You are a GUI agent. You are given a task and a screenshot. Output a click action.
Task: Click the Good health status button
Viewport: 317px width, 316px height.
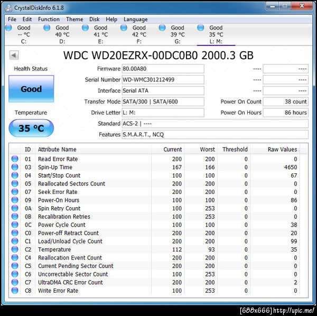tap(31, 89)
